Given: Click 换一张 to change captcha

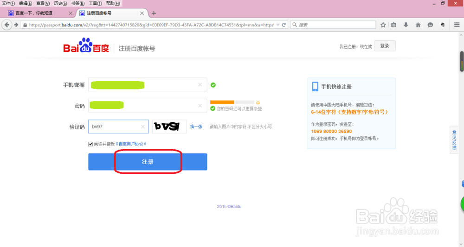Looking at the screenshot, I should pyautogui.click(x=196, y=127).
